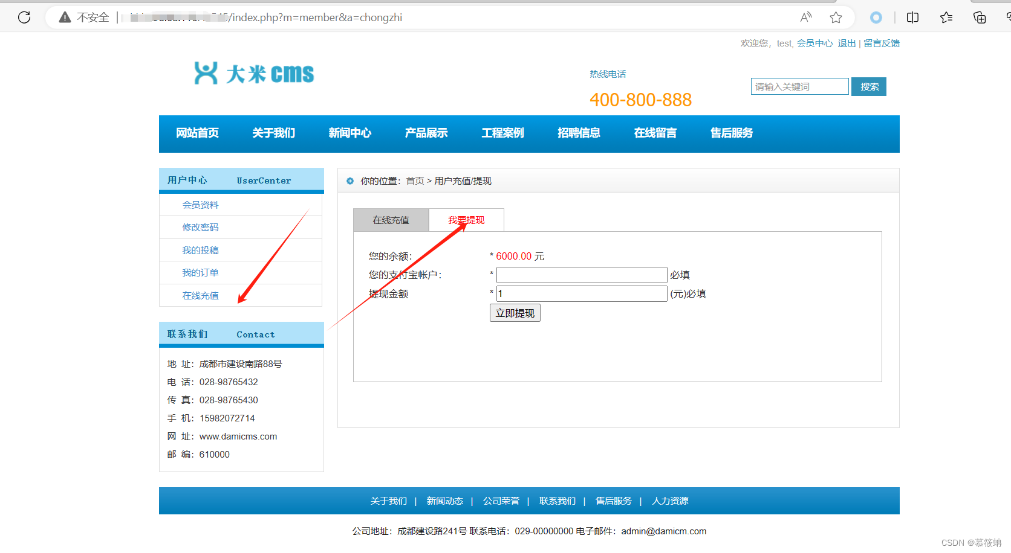
Task: Open split screen view icon
Action: click(x=912, y=18)
